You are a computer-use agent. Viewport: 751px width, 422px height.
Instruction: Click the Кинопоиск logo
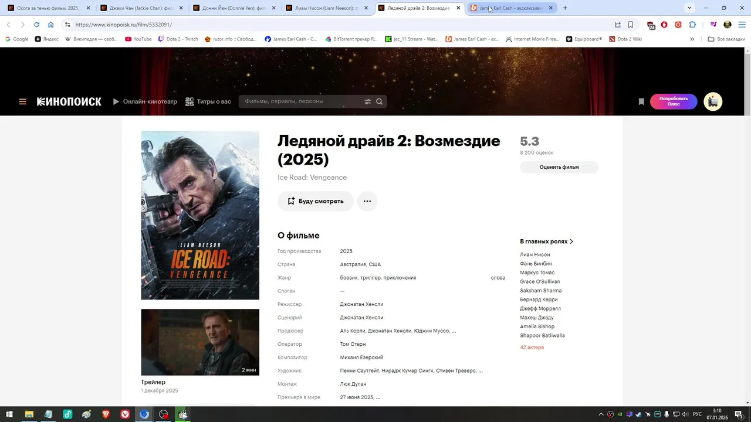(69, 101)
